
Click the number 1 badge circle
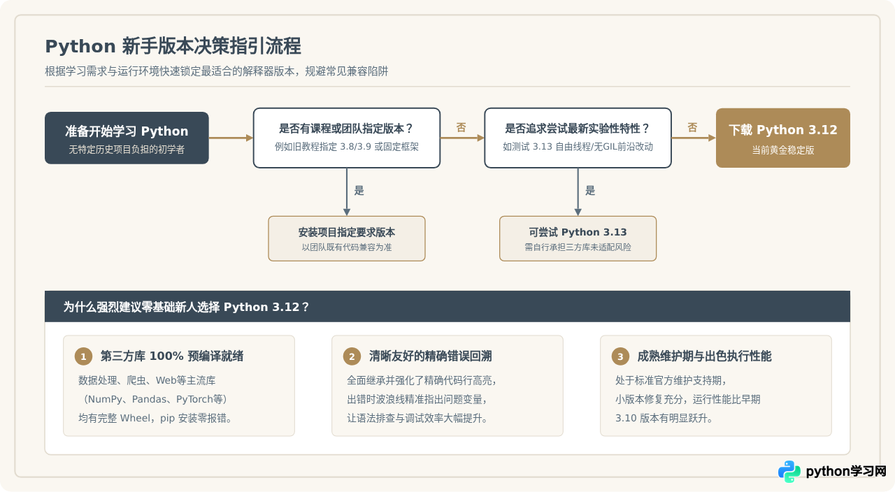click(83, 356)
